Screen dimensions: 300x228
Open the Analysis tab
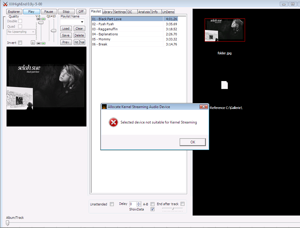[144, 12]
